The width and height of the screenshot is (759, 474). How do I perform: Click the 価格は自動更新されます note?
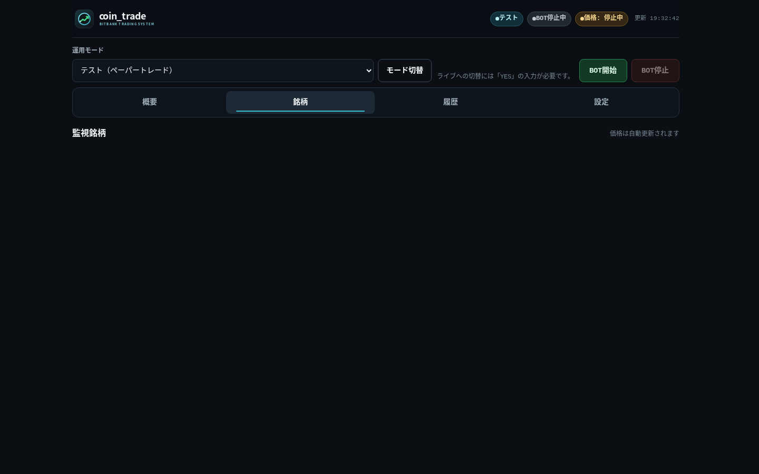pos(644,134)
